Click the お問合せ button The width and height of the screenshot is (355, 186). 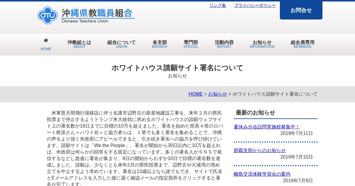point(301,10)
